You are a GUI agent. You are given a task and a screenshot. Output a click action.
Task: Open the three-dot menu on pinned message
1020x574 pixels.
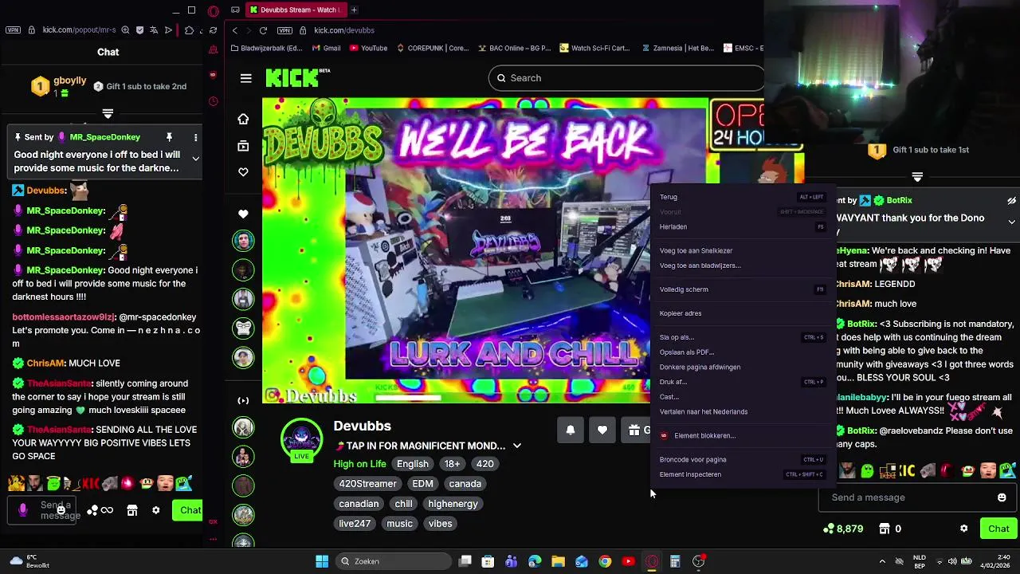[195, 137]
